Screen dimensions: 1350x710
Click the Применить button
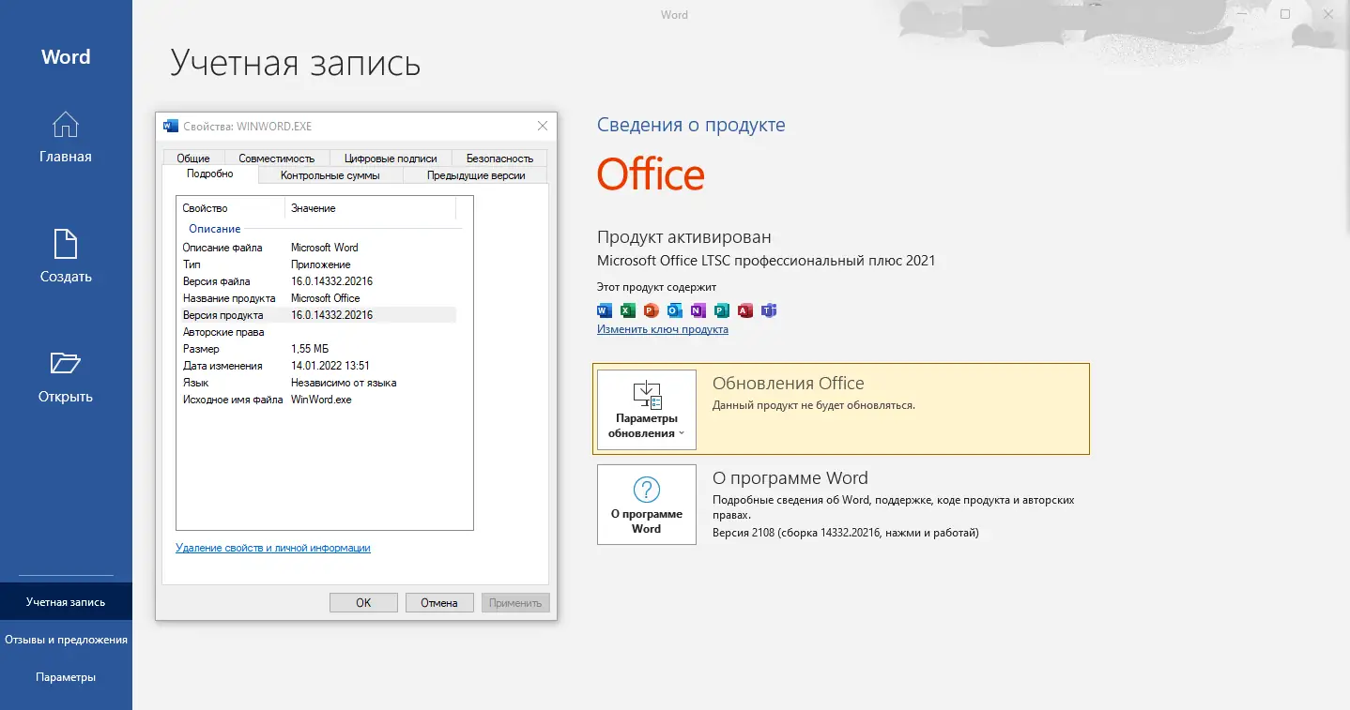[515, 603]
